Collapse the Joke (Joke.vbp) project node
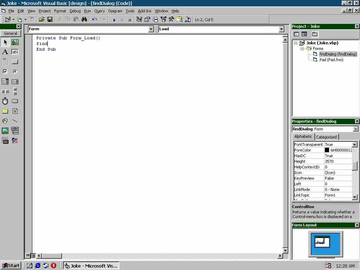This screenshot has height=270, width=360. pyautogui.click(x=295, y=43)
